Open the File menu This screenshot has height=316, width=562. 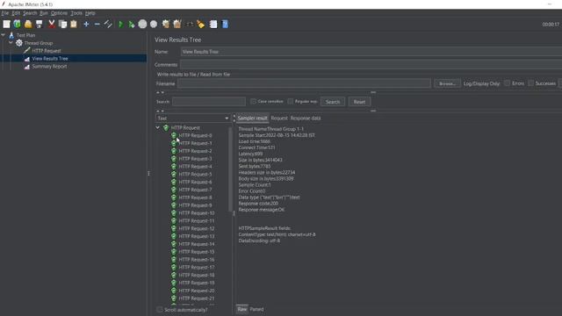(x=5, y=13)
